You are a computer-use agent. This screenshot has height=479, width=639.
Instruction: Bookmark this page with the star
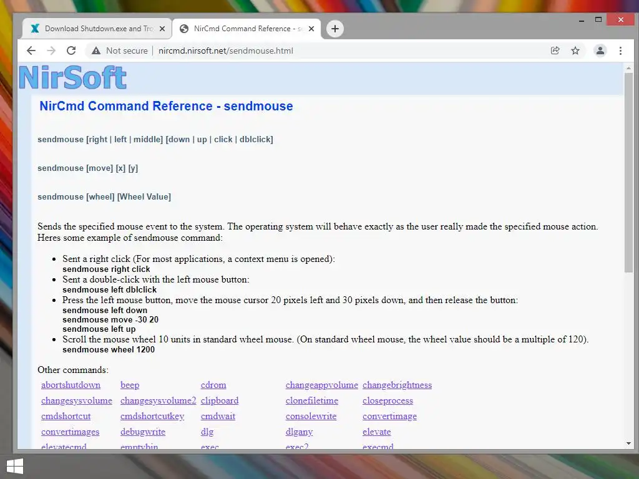(575, 51)
